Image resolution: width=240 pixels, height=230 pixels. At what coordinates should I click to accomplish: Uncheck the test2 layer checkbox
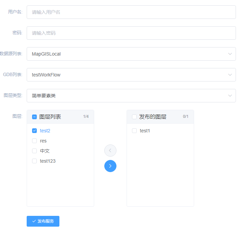pos(34,131)
